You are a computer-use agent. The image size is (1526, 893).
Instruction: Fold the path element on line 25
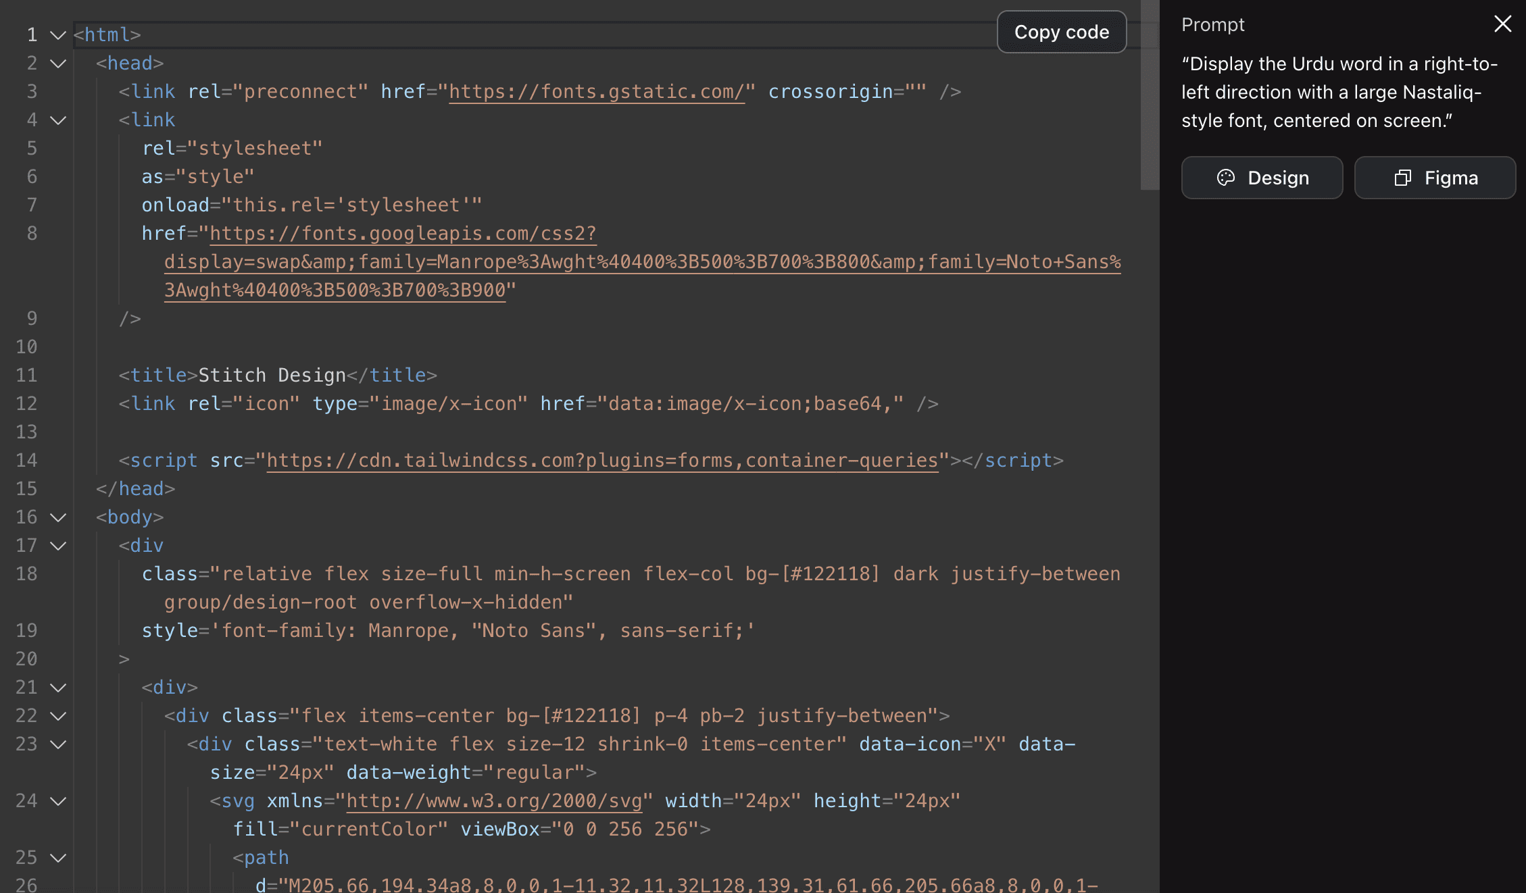(58, 858)
